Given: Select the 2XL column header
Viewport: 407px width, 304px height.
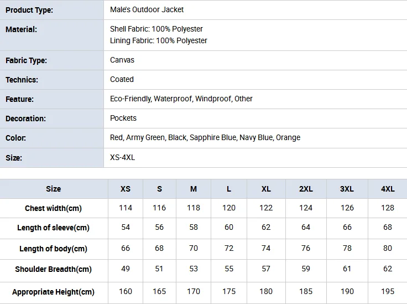Looking at the screenshot, I should (x=306, y=189).
